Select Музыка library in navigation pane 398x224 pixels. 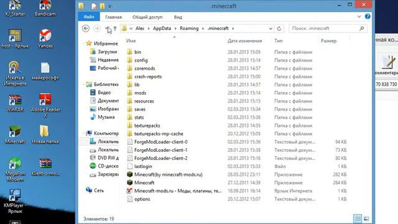point(106,117)
